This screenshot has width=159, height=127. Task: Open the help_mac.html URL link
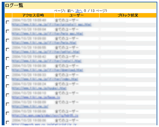(47, 34)
